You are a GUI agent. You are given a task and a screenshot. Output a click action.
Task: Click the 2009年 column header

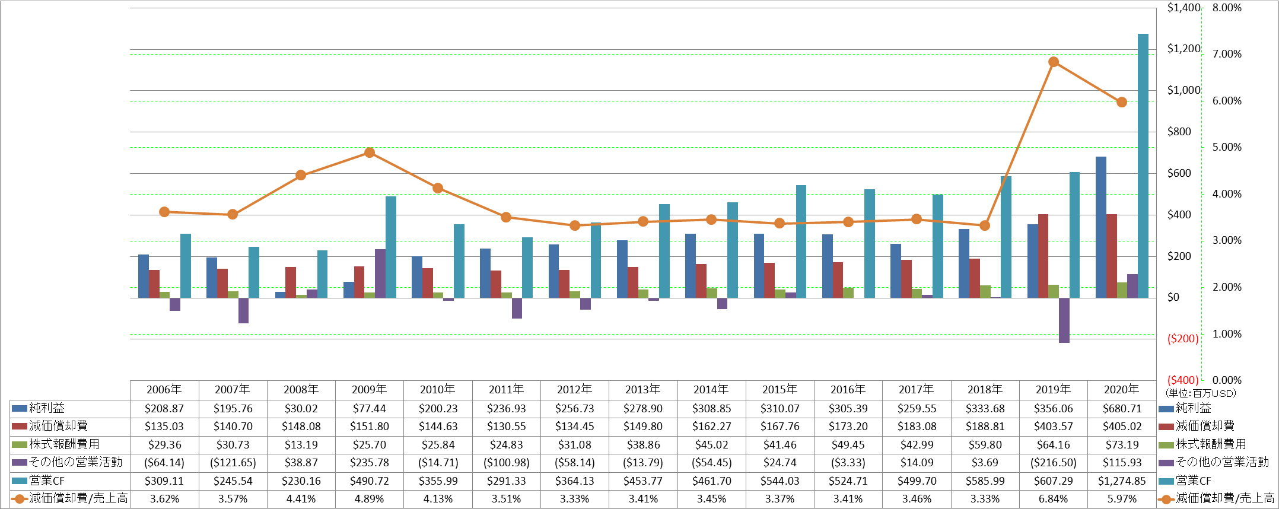370,390
